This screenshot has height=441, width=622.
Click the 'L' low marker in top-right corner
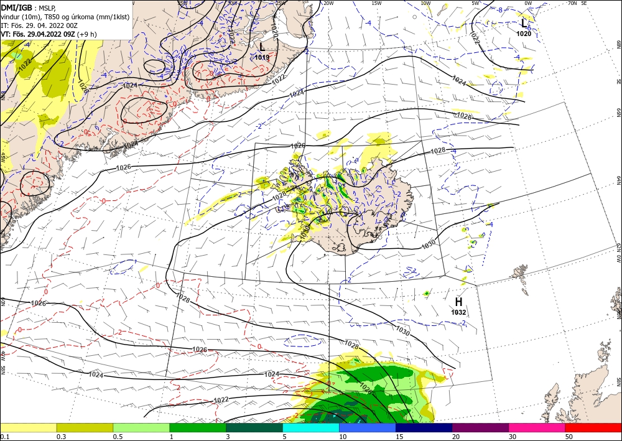[x=524, y=24]
